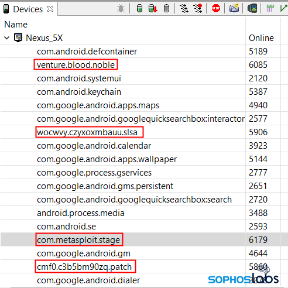The height and width of the screenshot is (288, 288).
Task: Select the com.android.systemui process
Action: tap(79, 78)
